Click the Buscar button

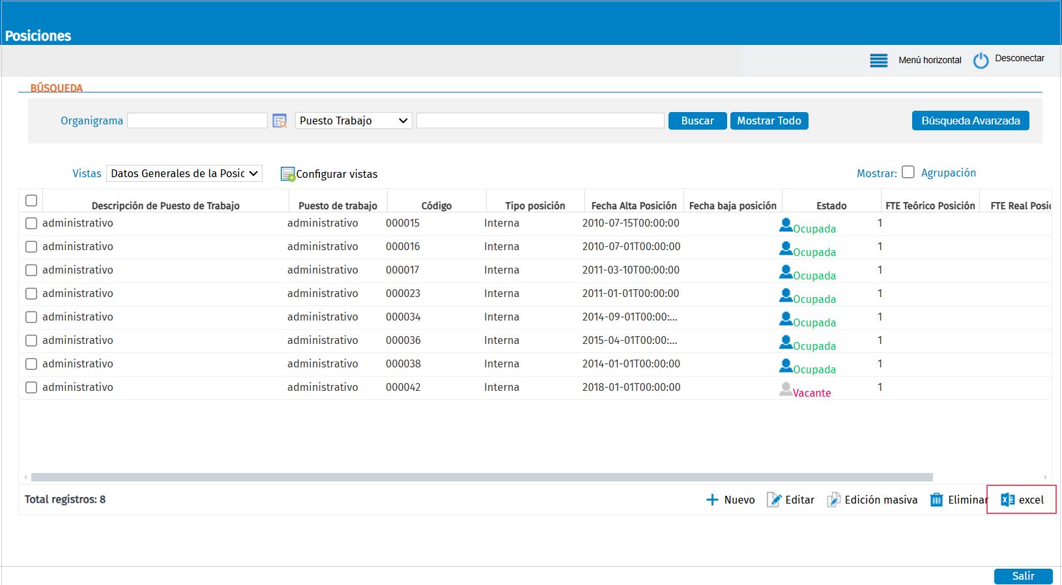[x=698, y=121]
